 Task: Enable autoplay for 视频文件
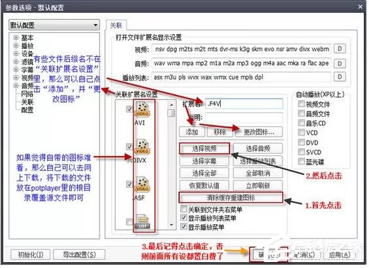point(301,104)
